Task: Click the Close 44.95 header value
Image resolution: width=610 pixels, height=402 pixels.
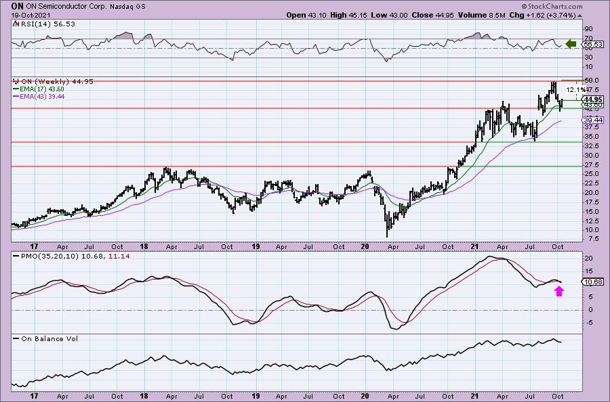Action: (432, 15)
